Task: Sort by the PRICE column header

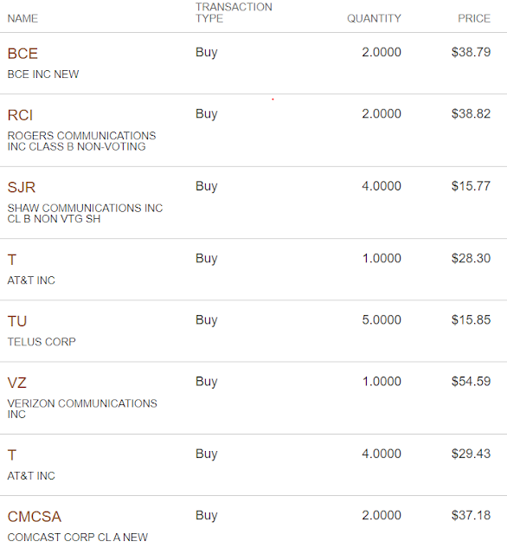Action: [x=474, y=18]
